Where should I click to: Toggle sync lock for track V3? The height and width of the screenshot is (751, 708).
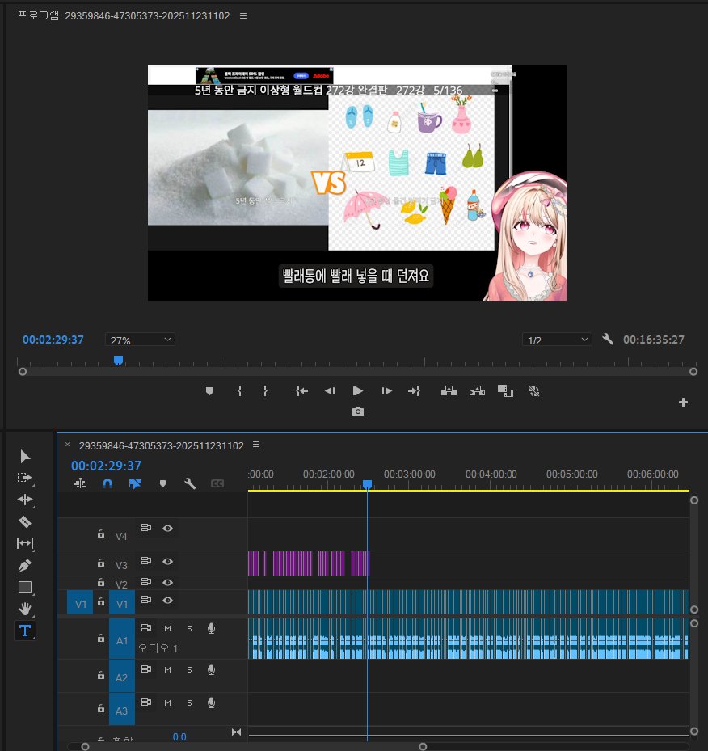click(146, 560)
